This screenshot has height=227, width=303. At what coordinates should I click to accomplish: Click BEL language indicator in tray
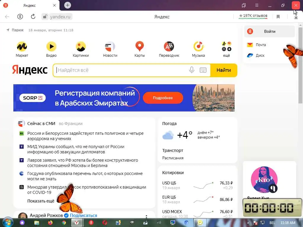272,223
